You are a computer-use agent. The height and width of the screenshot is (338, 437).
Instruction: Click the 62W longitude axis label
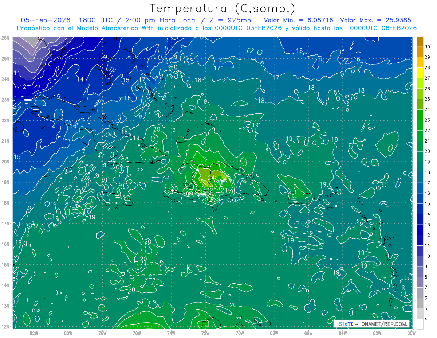coord(377,333)
